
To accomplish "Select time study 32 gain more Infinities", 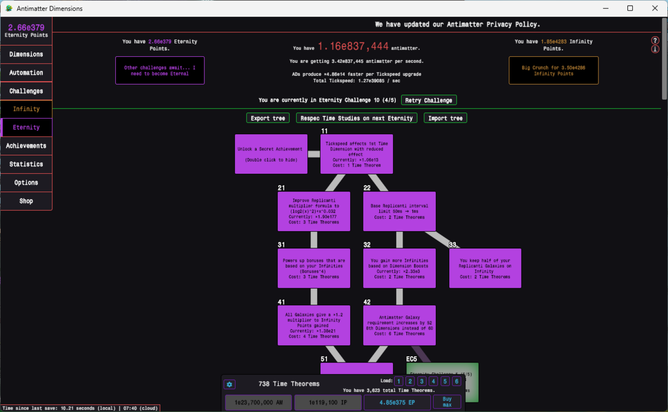I will 400,268.
